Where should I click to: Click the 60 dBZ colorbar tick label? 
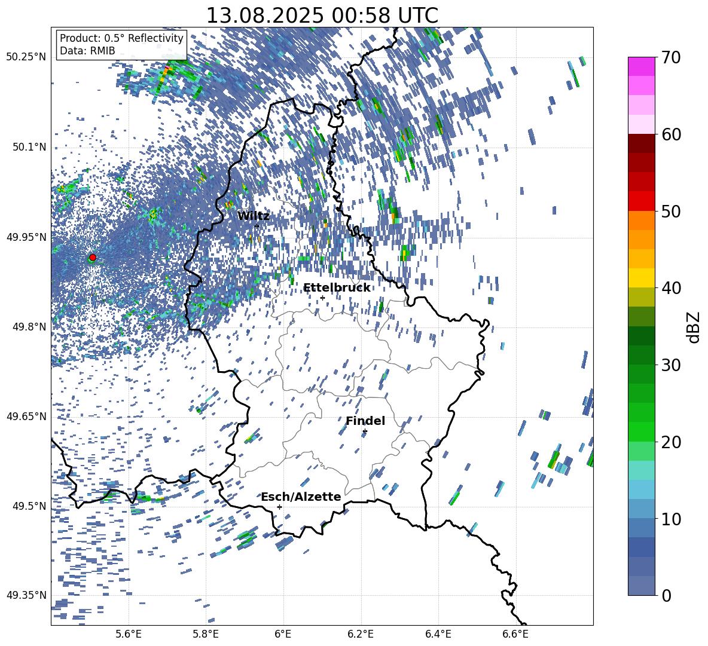point(671,134)
